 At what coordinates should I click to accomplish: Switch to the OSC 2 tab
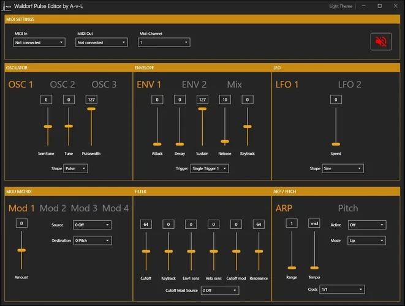(62, 84)
